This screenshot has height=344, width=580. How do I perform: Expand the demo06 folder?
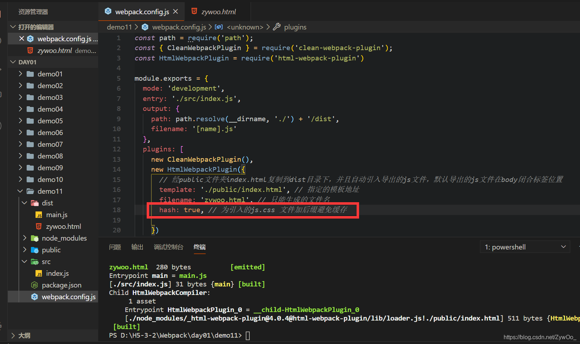pyautogui.click(x=20, y=133)
